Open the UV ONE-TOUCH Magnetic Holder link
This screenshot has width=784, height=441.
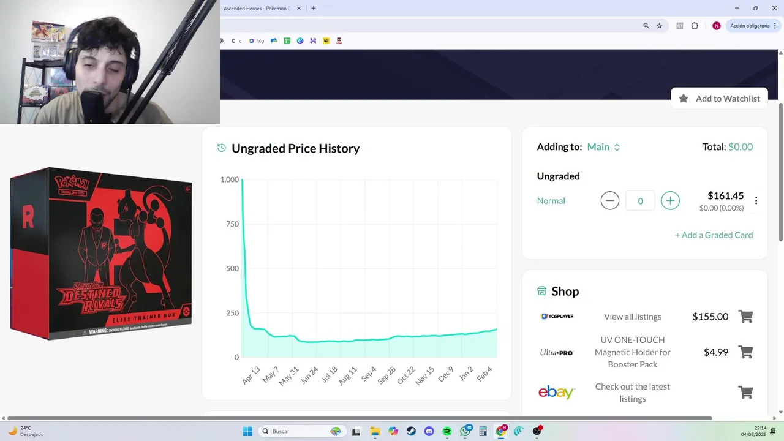pos(633,352)
